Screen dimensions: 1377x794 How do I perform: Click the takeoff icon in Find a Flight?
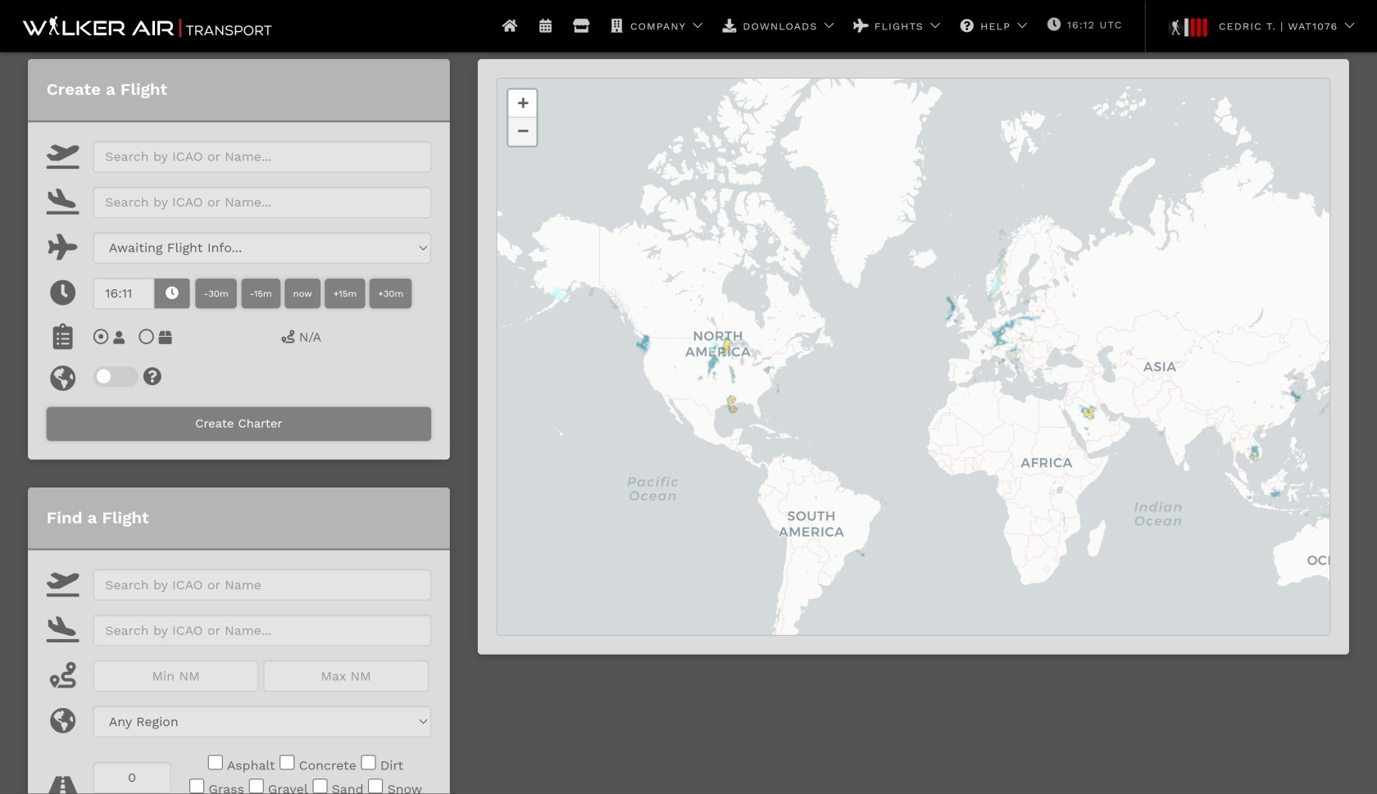[x=63, y=584]
